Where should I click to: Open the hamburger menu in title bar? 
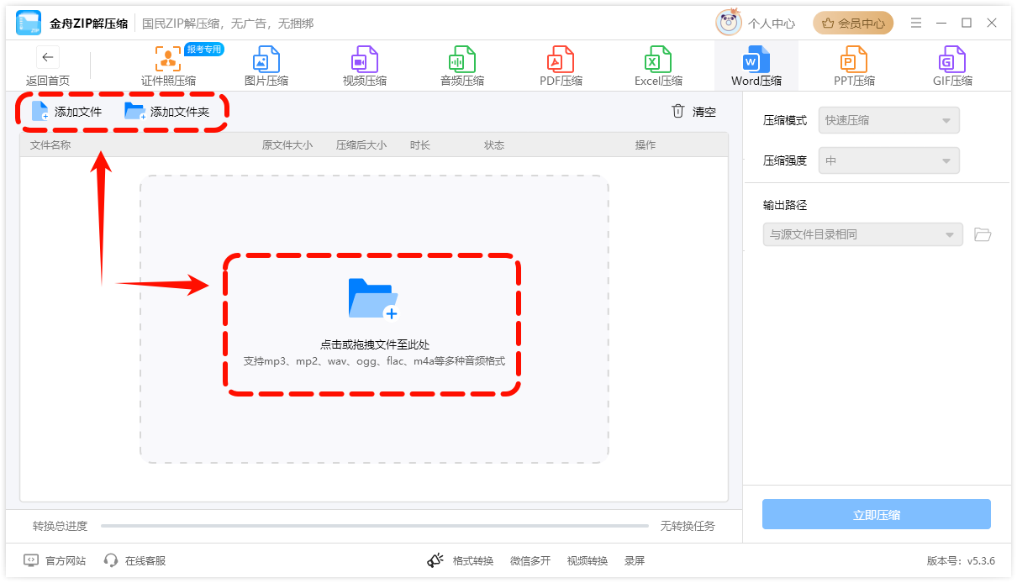(916, 23)
